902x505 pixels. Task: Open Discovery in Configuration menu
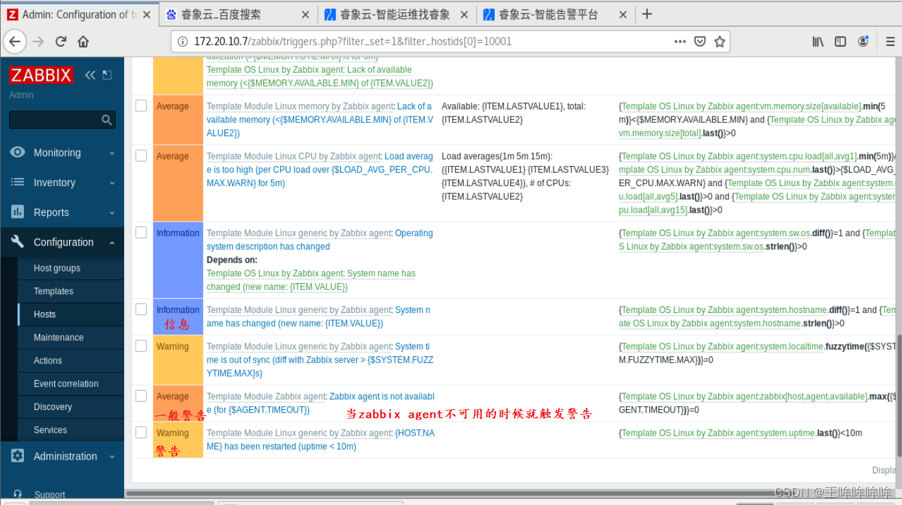53,407
